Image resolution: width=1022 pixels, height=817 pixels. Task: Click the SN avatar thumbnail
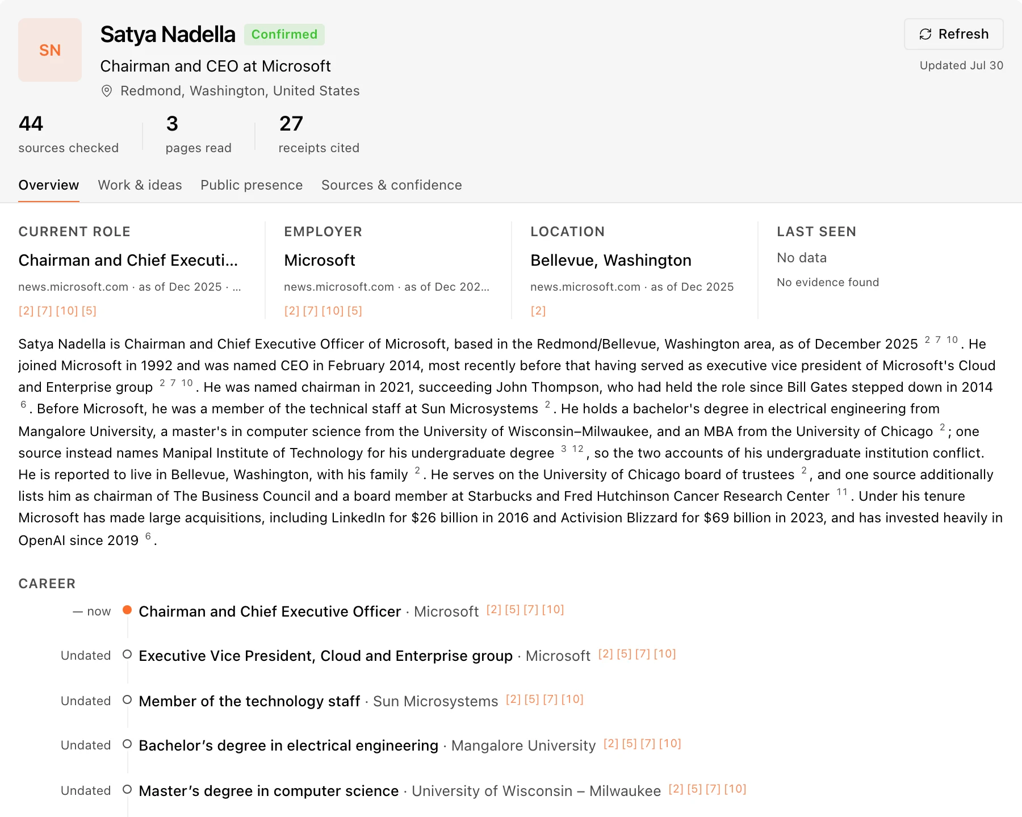click(50, 50)
